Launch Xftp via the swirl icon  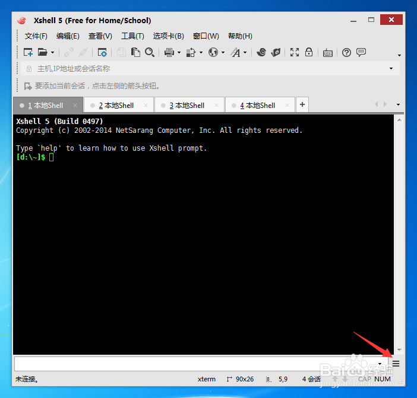tap(261, 52)
